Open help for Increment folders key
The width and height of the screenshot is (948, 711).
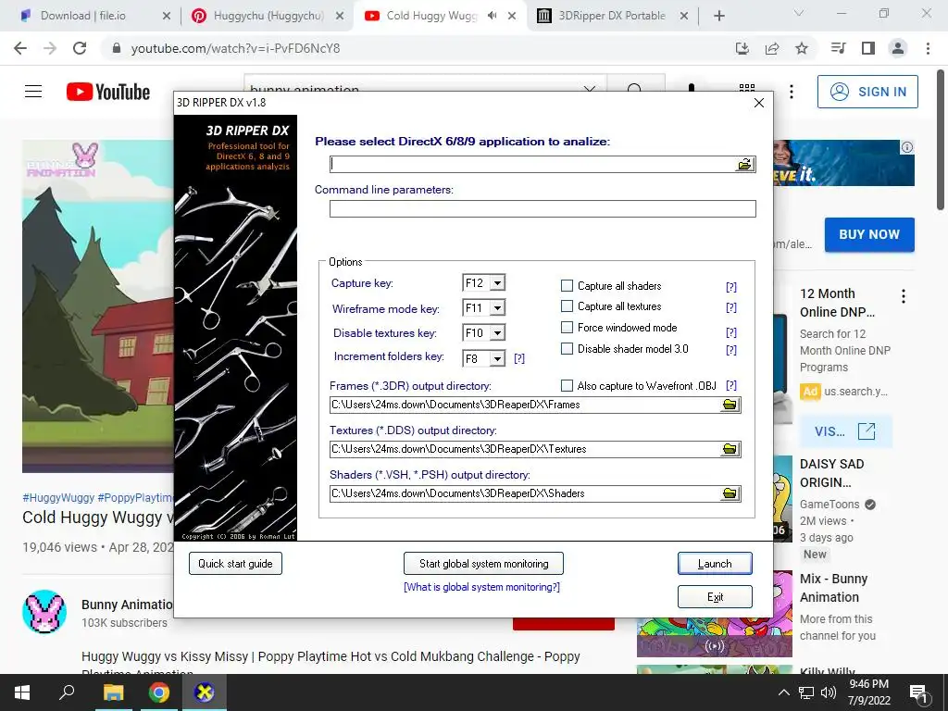click(519, 358)
